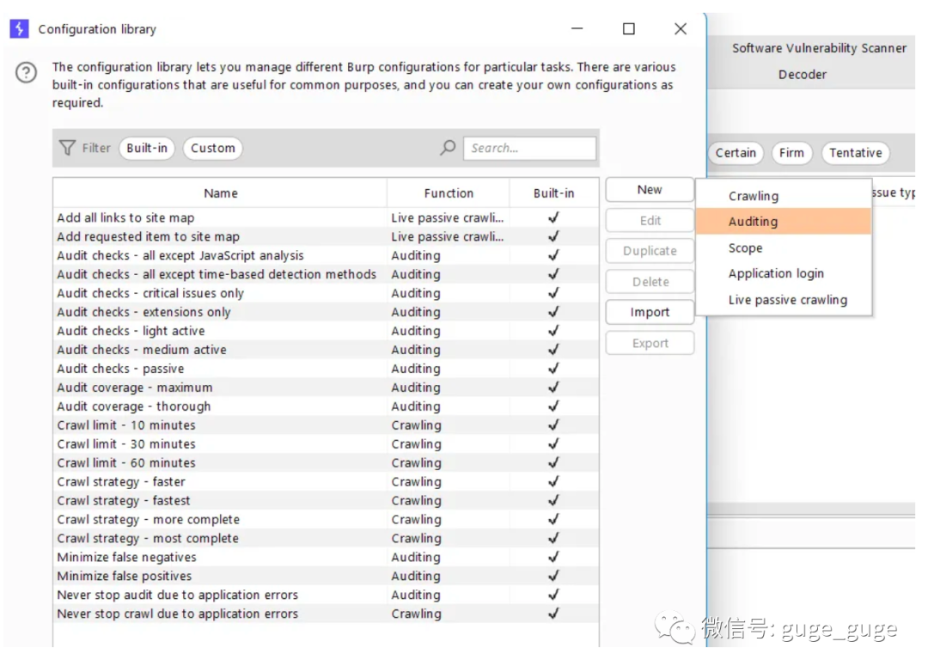928x672 pixels.
Task: Toggle the Custom filter chip
Action: [212, 148]
